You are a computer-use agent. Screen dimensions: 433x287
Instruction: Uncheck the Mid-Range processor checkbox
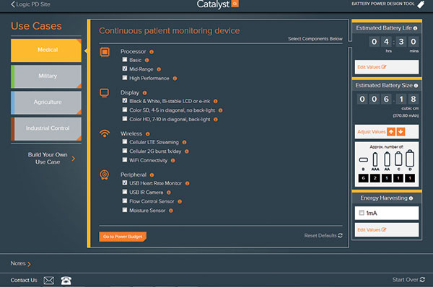(x=125, y=69)
